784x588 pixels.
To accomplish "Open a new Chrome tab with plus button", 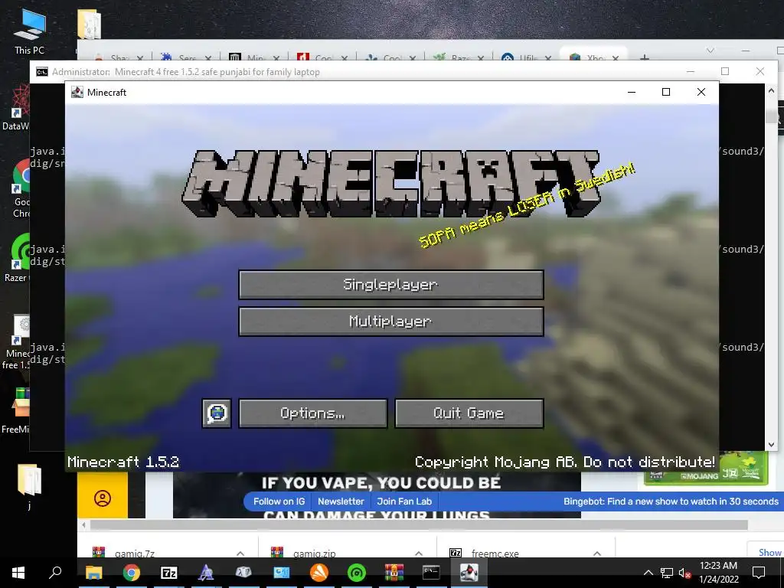I will click(645, 58).
